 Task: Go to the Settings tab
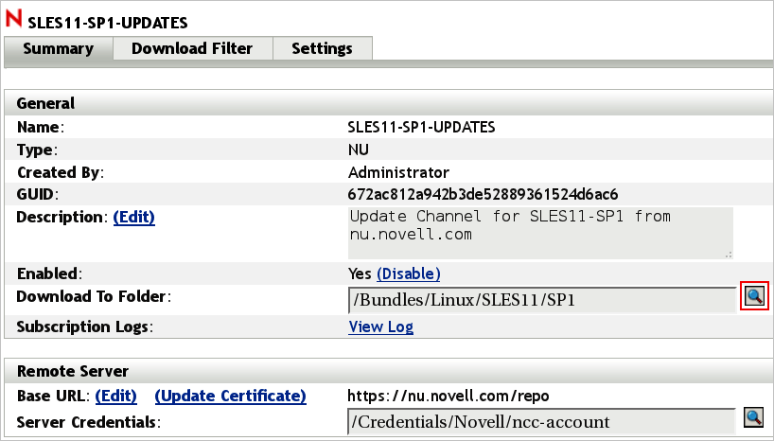coord(322,48)
